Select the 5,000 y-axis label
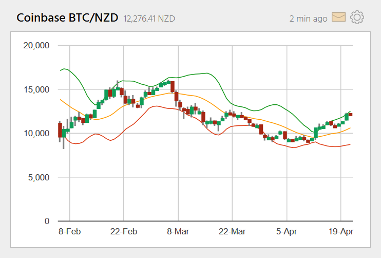 point(39,177)
